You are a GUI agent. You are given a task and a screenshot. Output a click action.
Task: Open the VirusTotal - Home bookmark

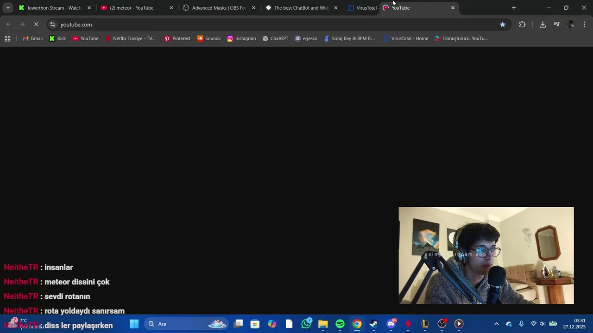(x=405, y=38)
